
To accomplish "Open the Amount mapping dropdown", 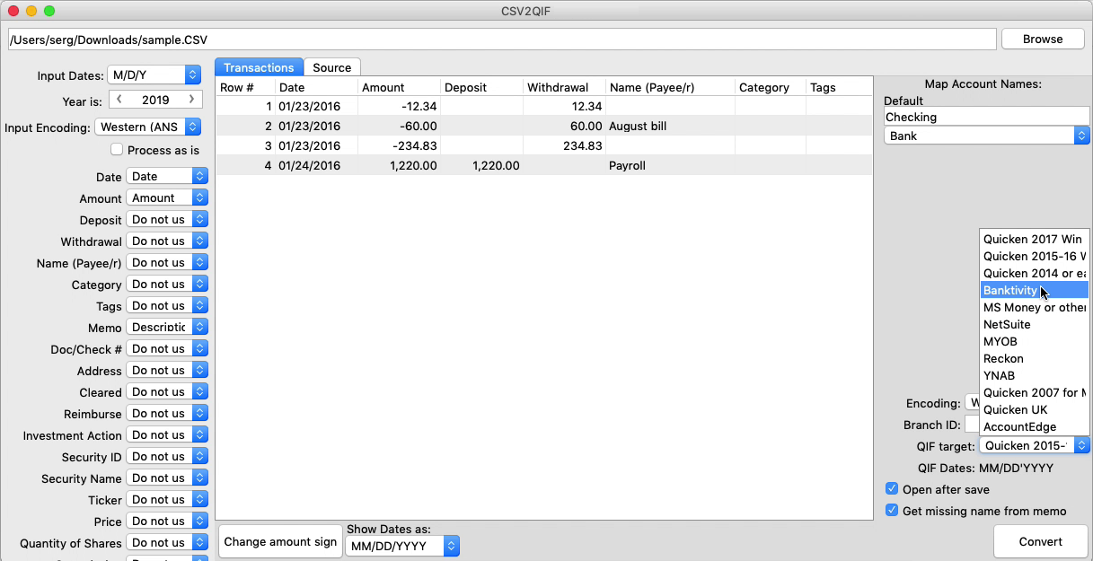I will click(167, 198).
